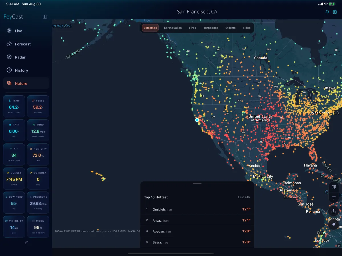342x256 pixels.
Task: Select Abadan, Iran in hottest list
Action: click(197, 231)
